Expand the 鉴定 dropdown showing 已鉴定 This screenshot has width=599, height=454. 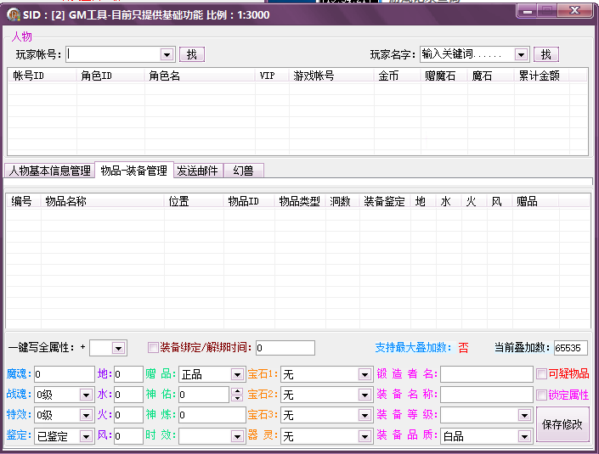tap(86, 436)
